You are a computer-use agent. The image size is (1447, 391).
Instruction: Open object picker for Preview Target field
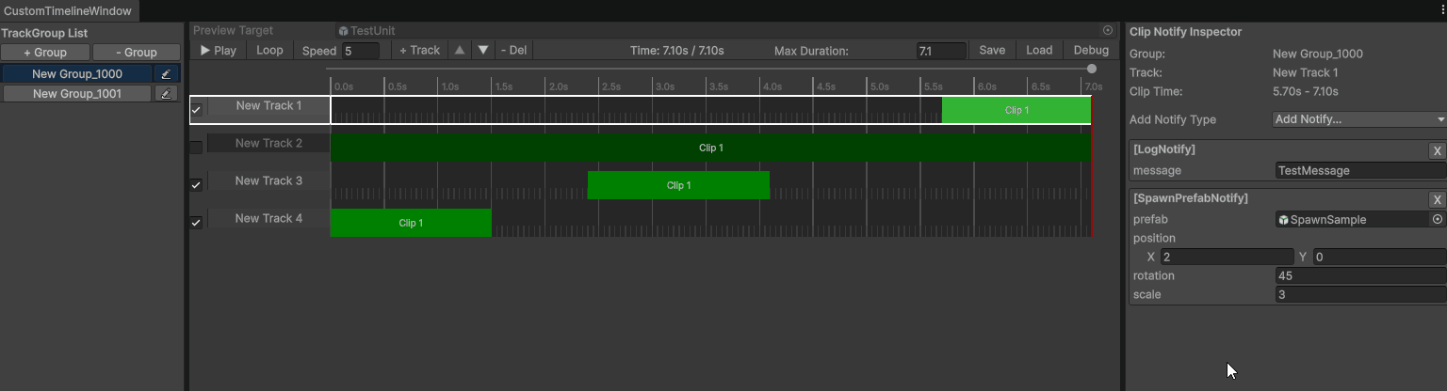coord(1108,31)
